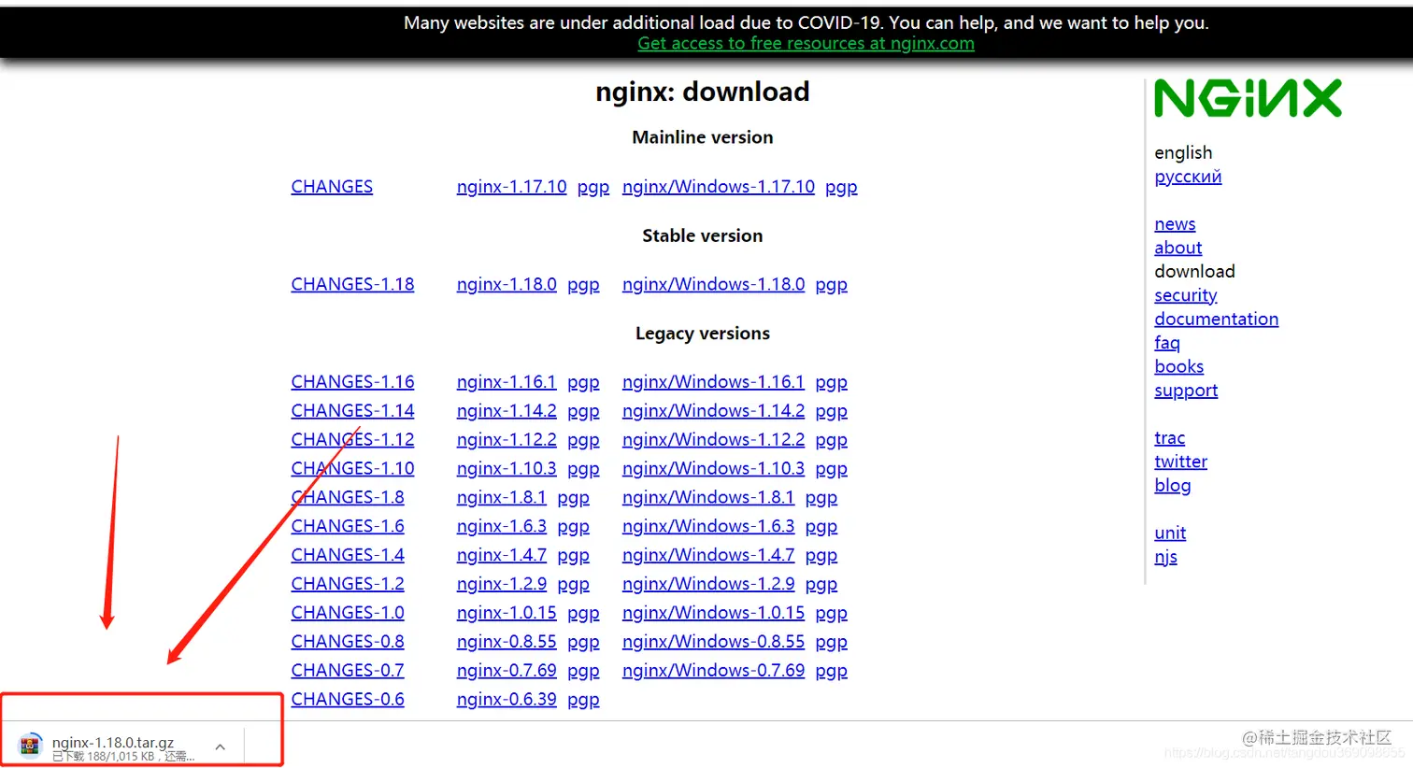
Task: Download nginx-1.4.7
Action: (501, 556)
